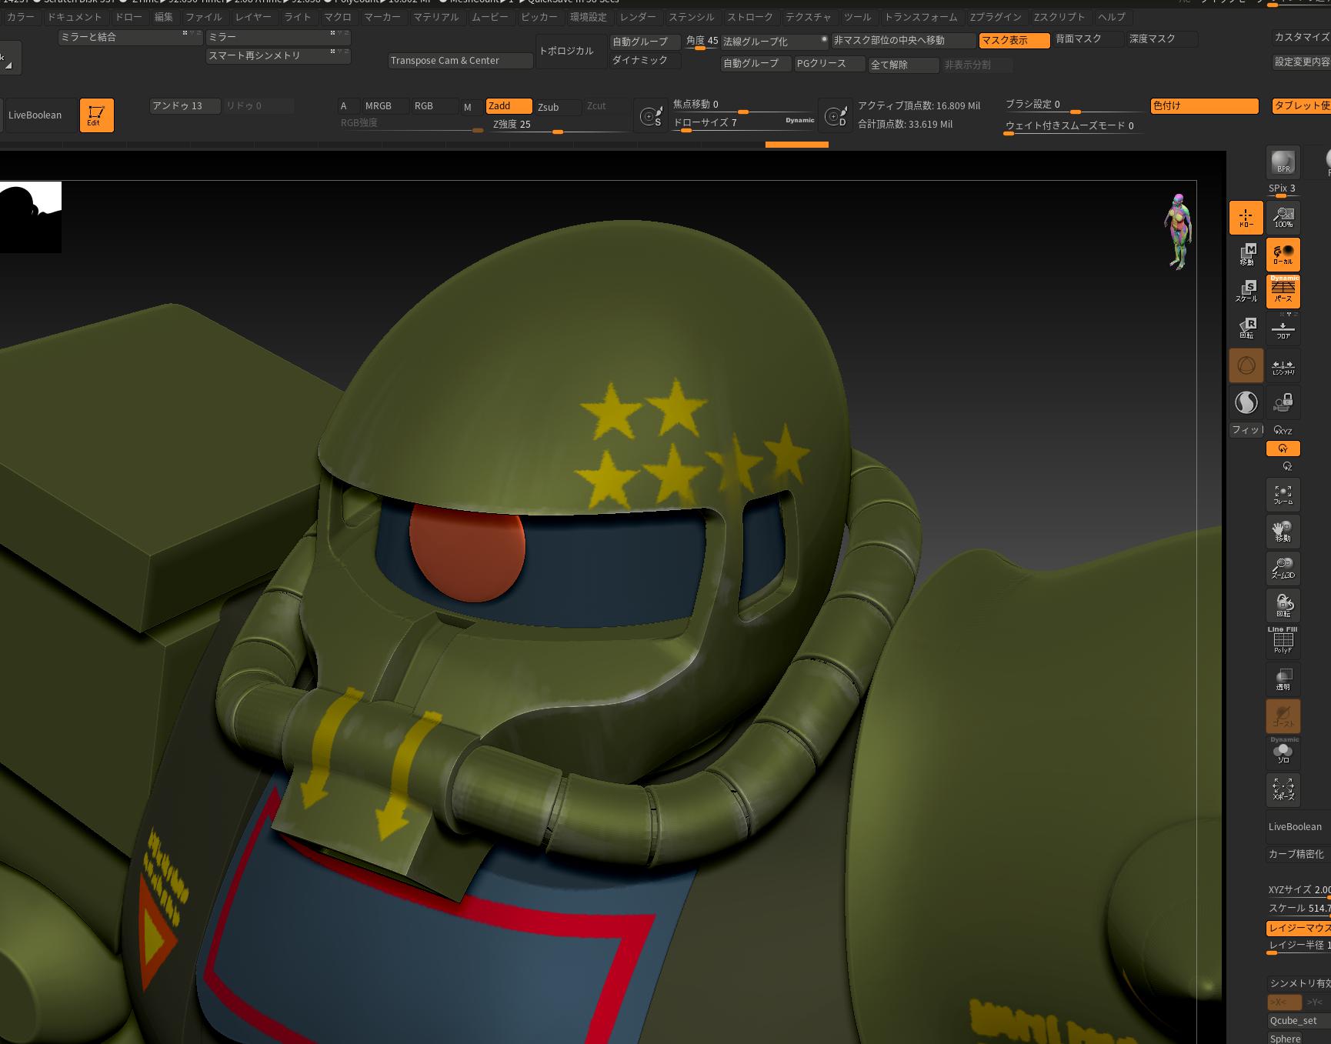1331x1044 pixels.
Task: Click the フレーム (Frame) icon
Action: [1283, 495]
